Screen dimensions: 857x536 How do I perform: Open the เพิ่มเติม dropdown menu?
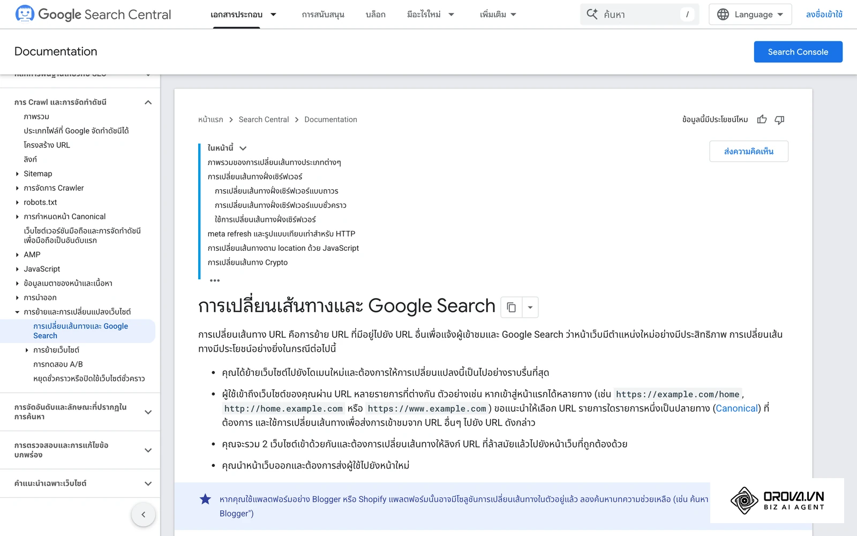pyautogui.click(x=498, y=14)
